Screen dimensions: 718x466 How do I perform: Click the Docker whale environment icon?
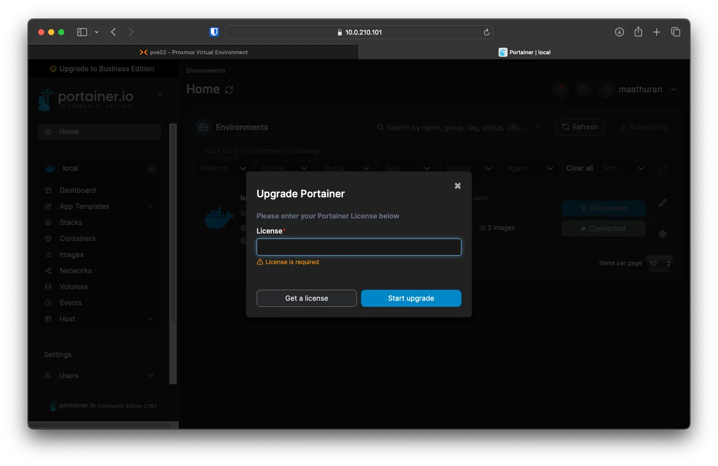click(x=219, y=218)
